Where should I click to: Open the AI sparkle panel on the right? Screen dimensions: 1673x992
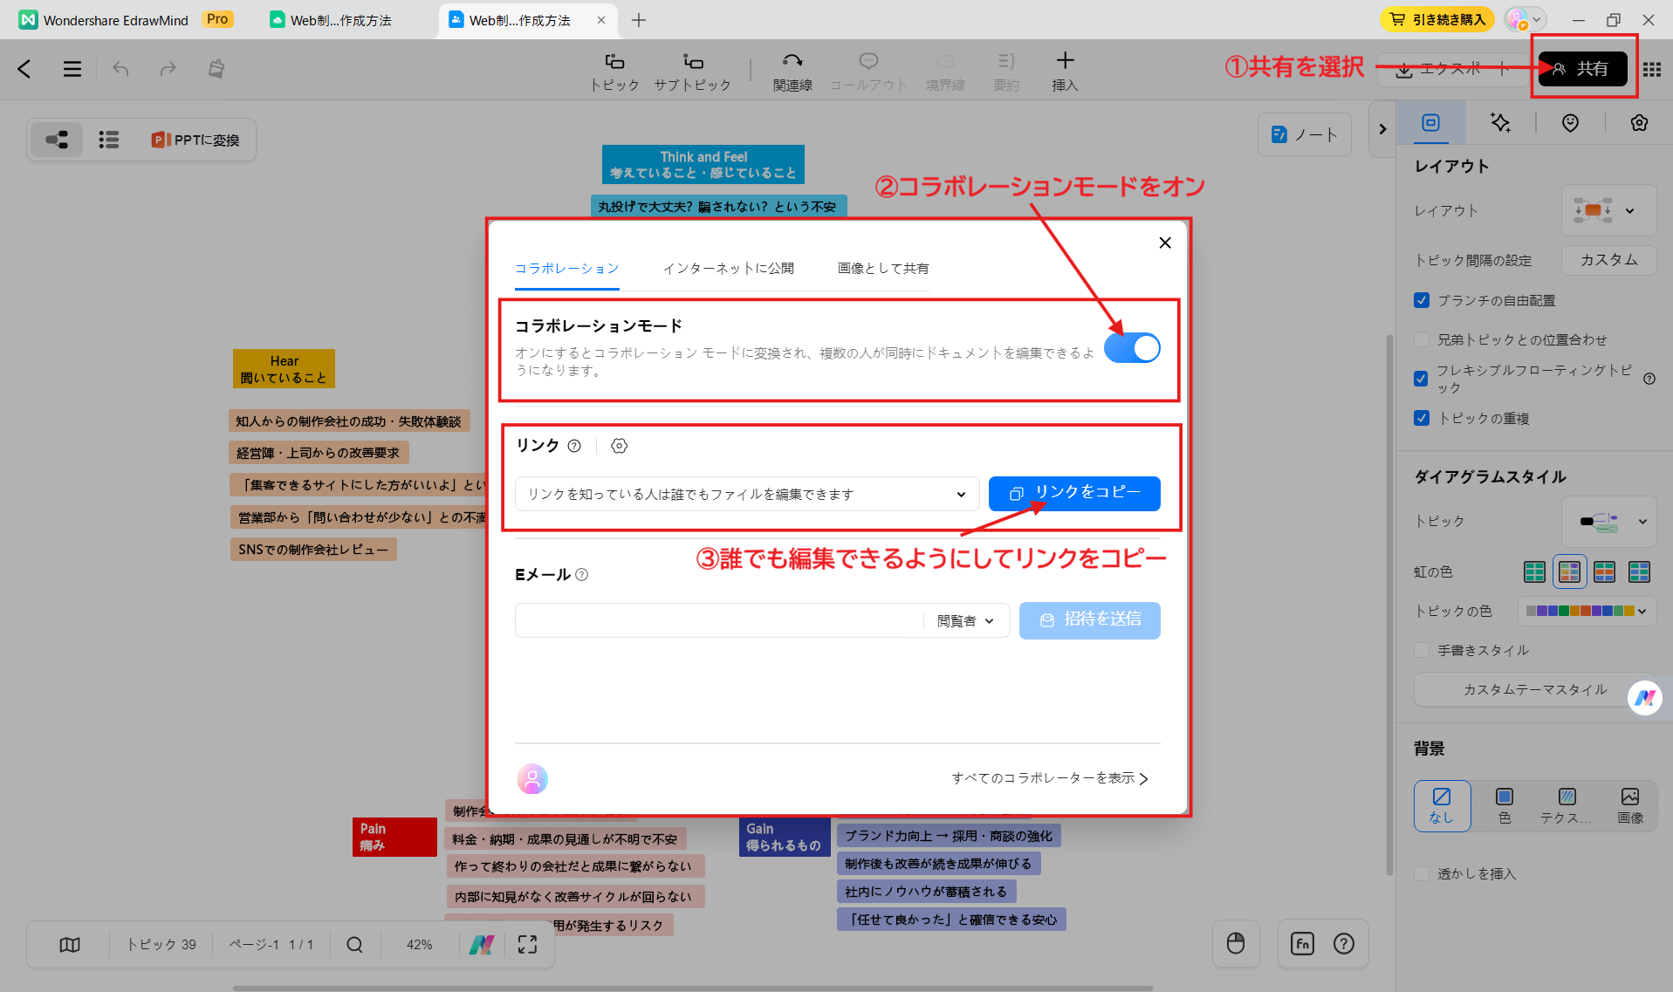click(x=1500, y=123)
